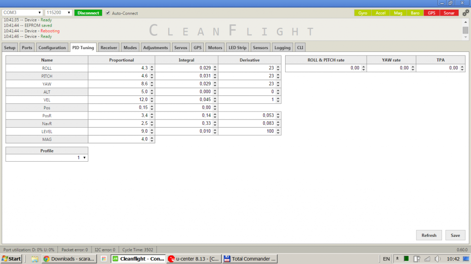
Task: Click the Baro sensor indicator
Action: point(414,13)
